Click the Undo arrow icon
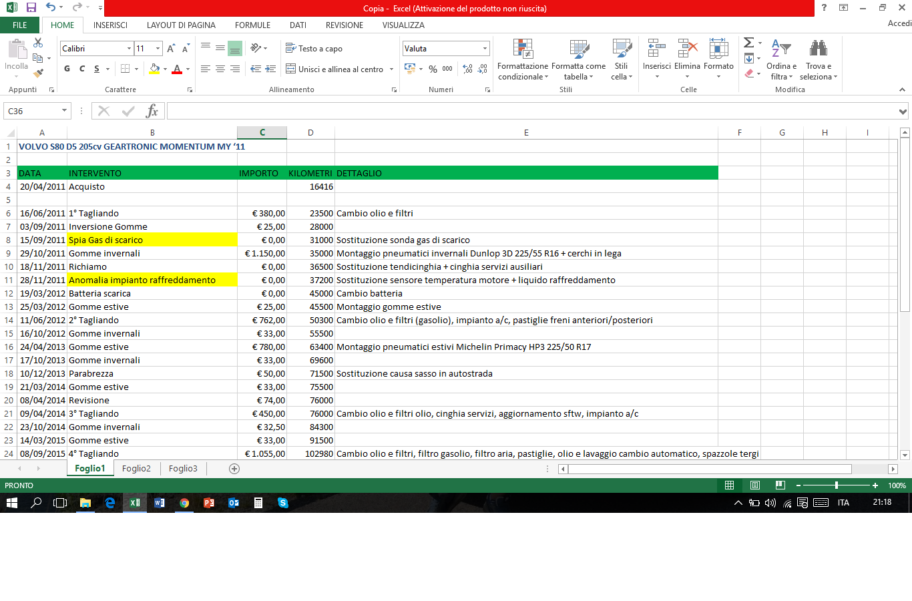This screenshot has height=601, width=912. pos(51,7)
